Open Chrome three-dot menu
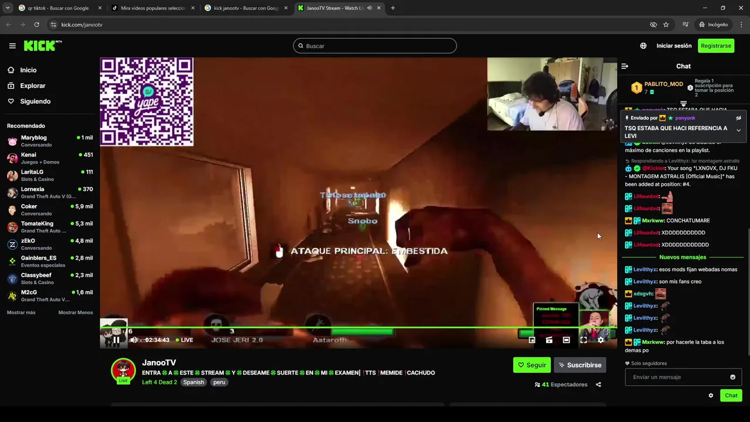The width and height of the screenshot is (750, 422). (742, 25)
